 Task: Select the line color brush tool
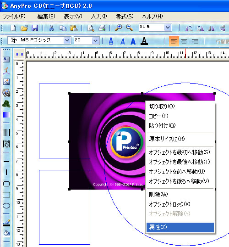[6, 223]
